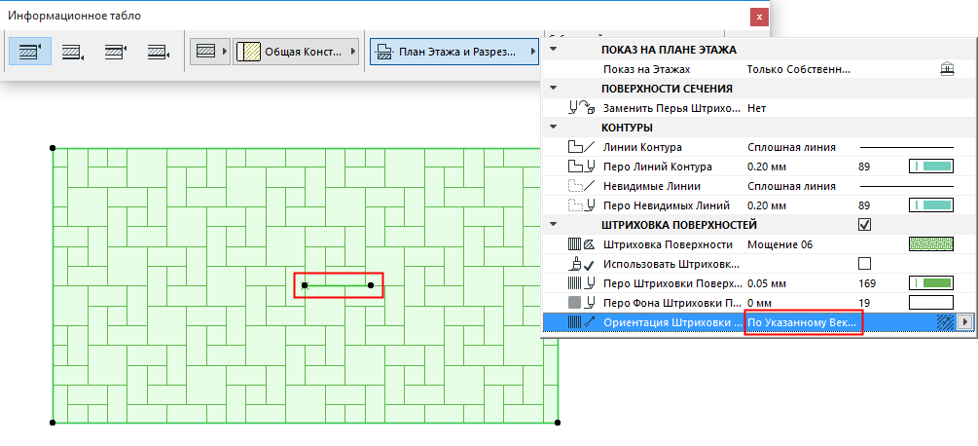Click the building icon in Показ на Этажах row
Image resolution: width=978 pixels, height=446 pixels.
(948, 69)
